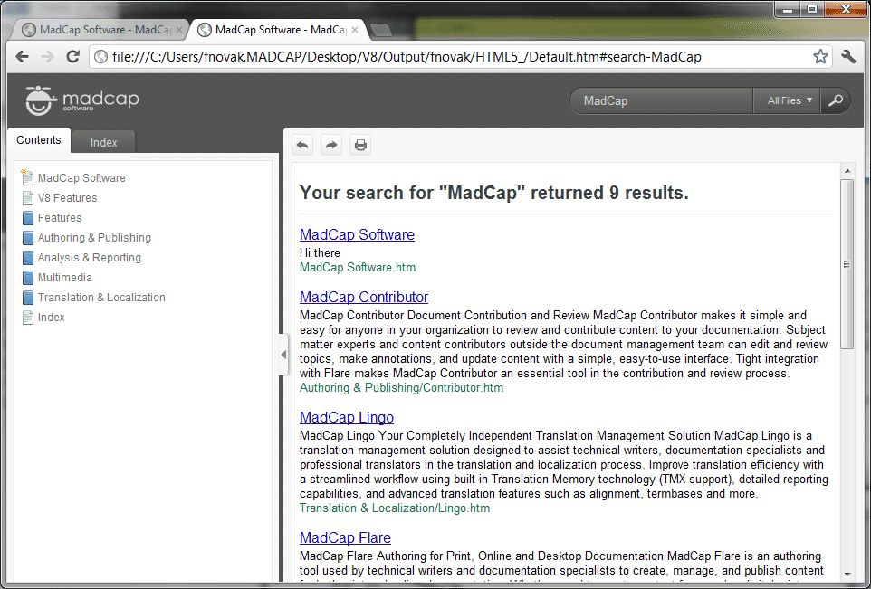Click the 'Authoring & Publishing/Contributor.htm' path text
The width and height of the screenshot is (871, 589).
pyautogui.click(x=402, y=388)
